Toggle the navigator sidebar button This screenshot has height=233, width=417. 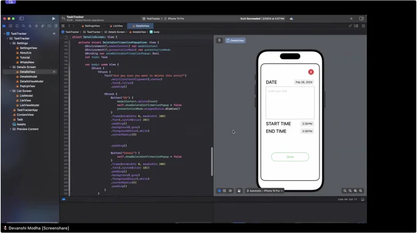coord(21,18)
